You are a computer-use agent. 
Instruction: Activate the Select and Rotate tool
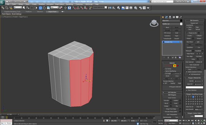pyautogui.click(x=44, y=8)
